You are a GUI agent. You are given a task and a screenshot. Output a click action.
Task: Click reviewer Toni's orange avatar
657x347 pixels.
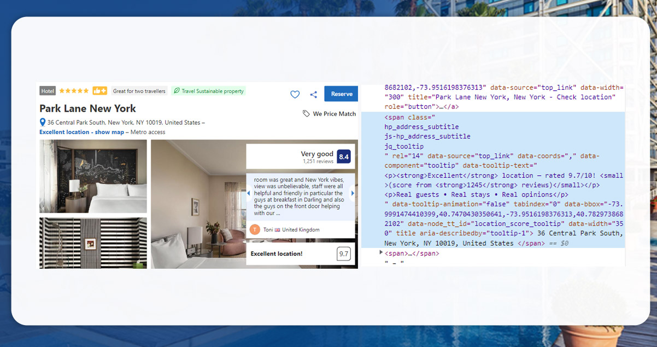pos(255,230)
